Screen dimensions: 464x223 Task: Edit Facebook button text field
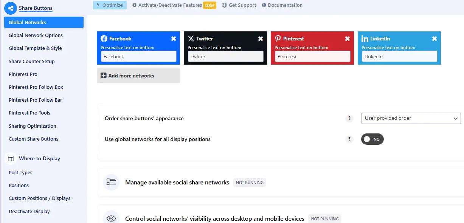[x=138, y=56]
